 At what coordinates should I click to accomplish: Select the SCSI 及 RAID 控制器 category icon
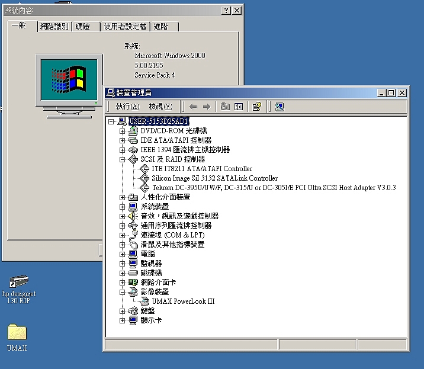pyautogui.click(x=133, y=159)
